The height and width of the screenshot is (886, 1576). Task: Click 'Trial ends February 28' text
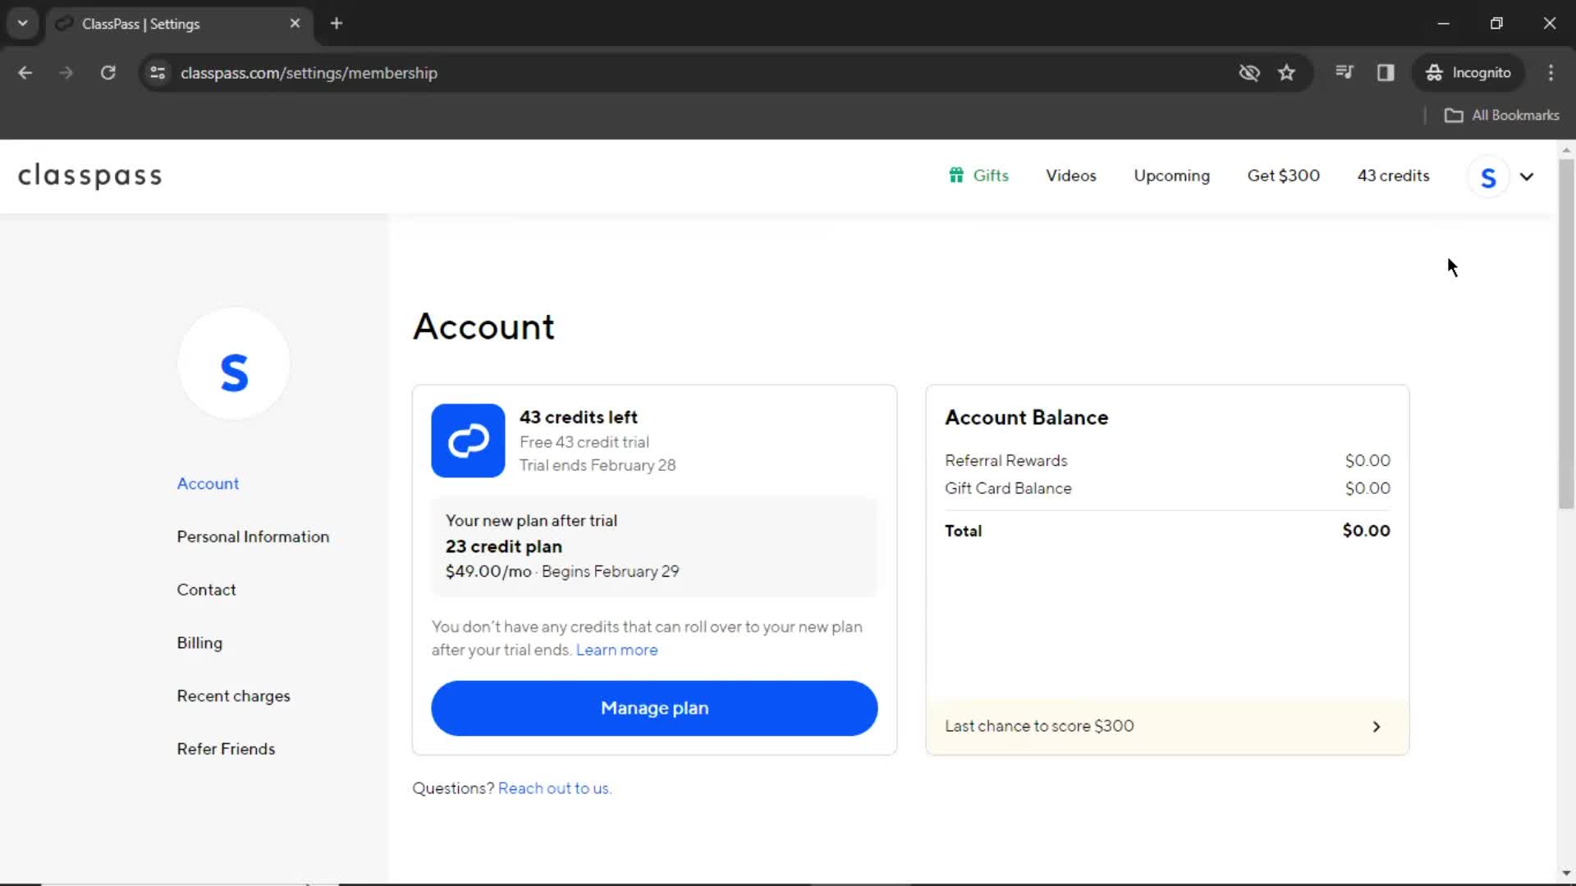598,465
